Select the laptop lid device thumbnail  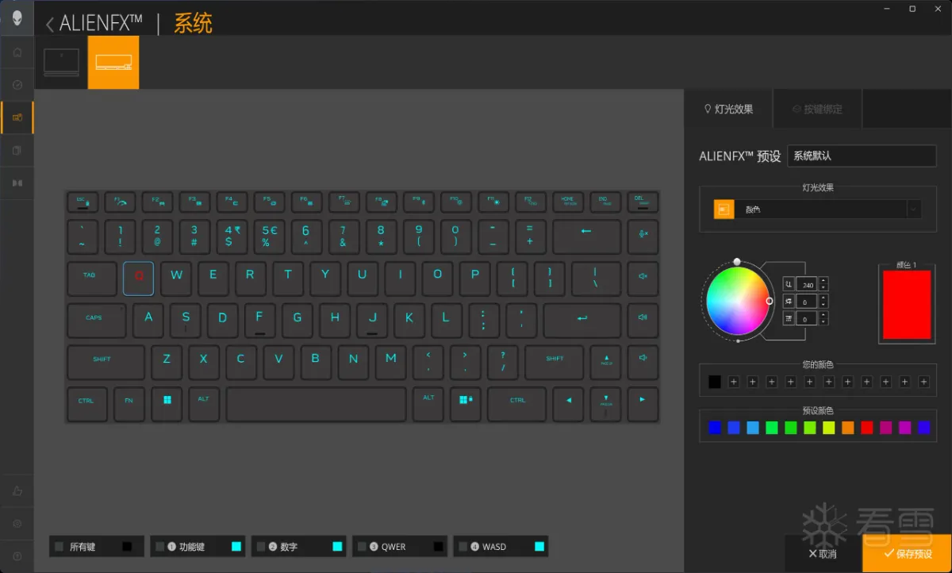(61, 62)
